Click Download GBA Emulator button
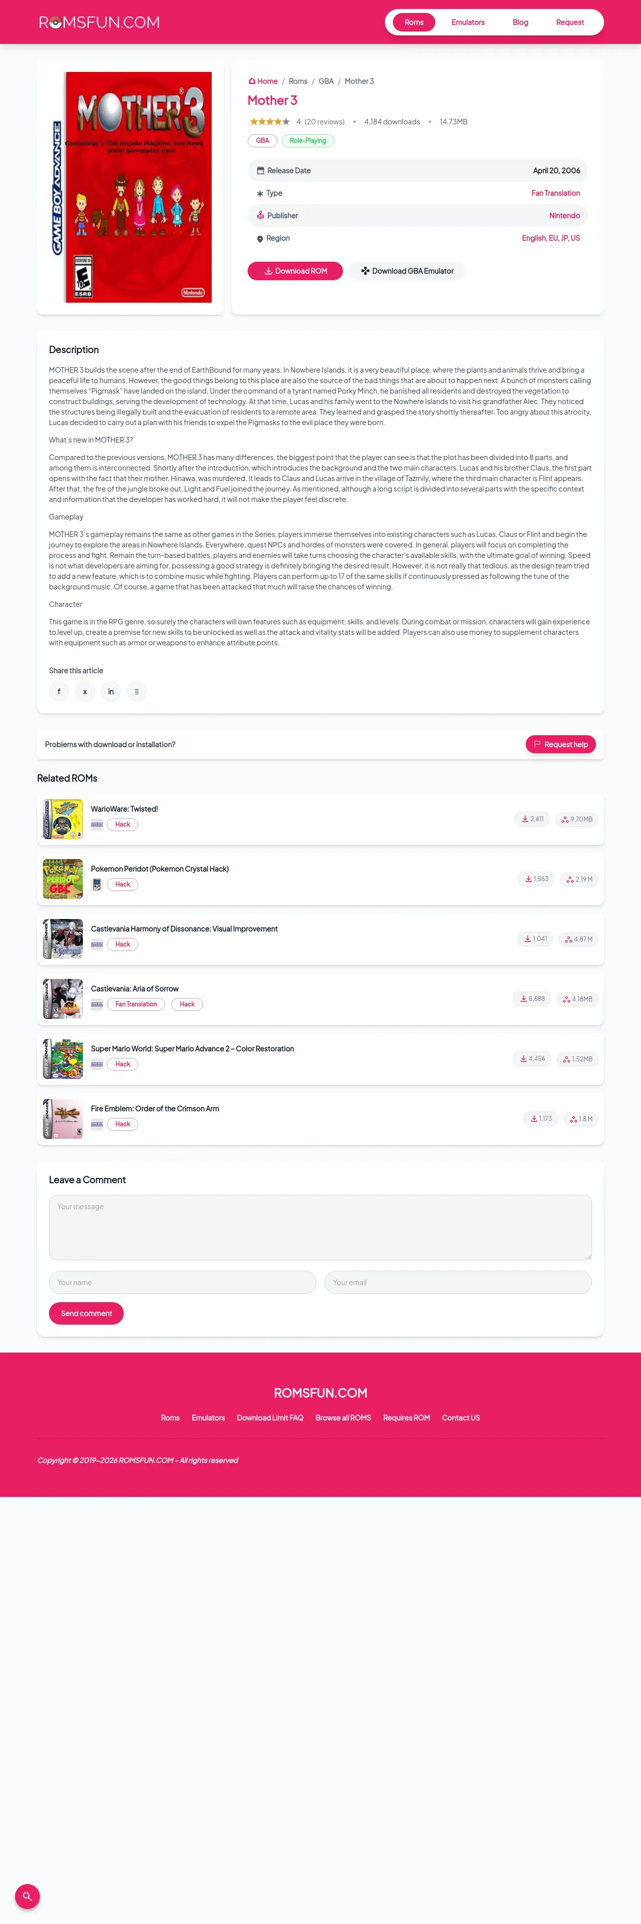 click(x=407, y=271)
